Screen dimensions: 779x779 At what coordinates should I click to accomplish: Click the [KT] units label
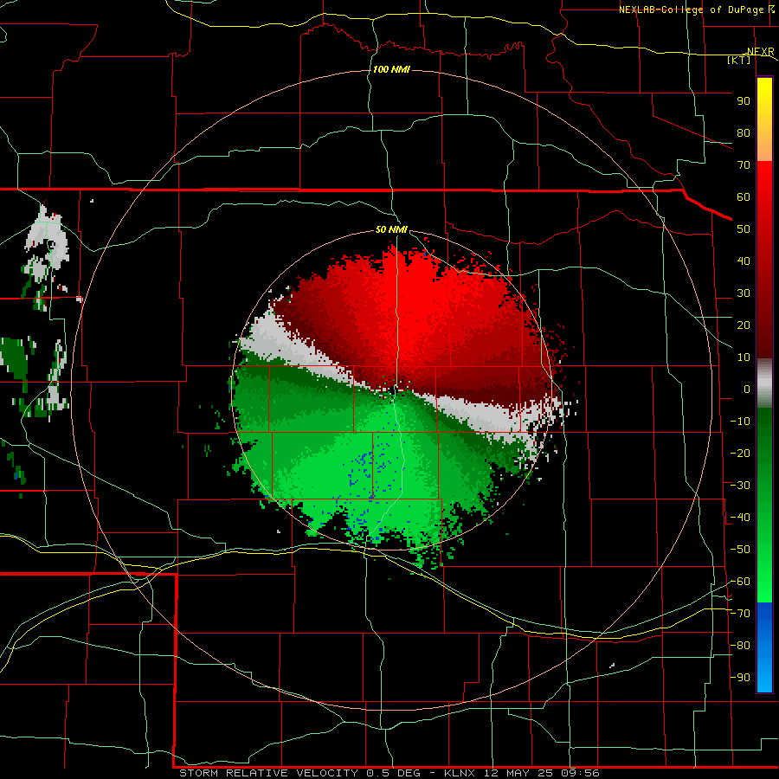click(x=739, y=60)
